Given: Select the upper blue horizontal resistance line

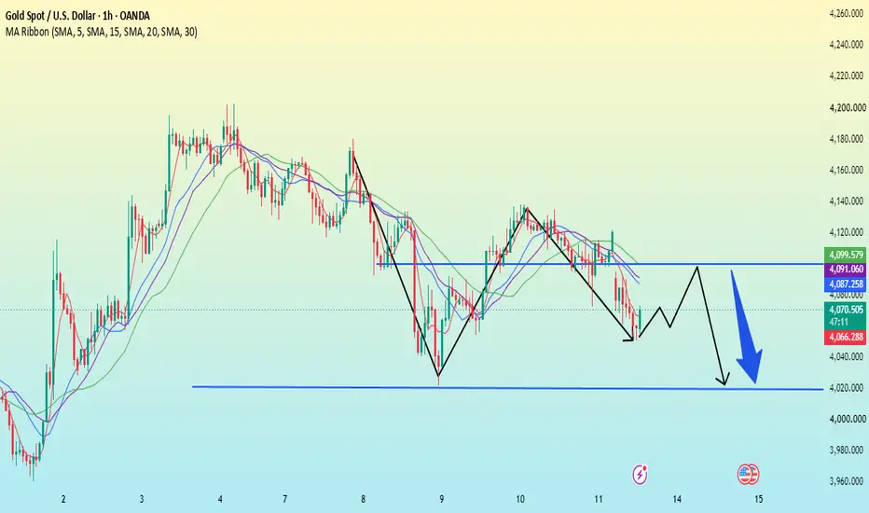Looking at the screenshot, I should click(600, 264).
